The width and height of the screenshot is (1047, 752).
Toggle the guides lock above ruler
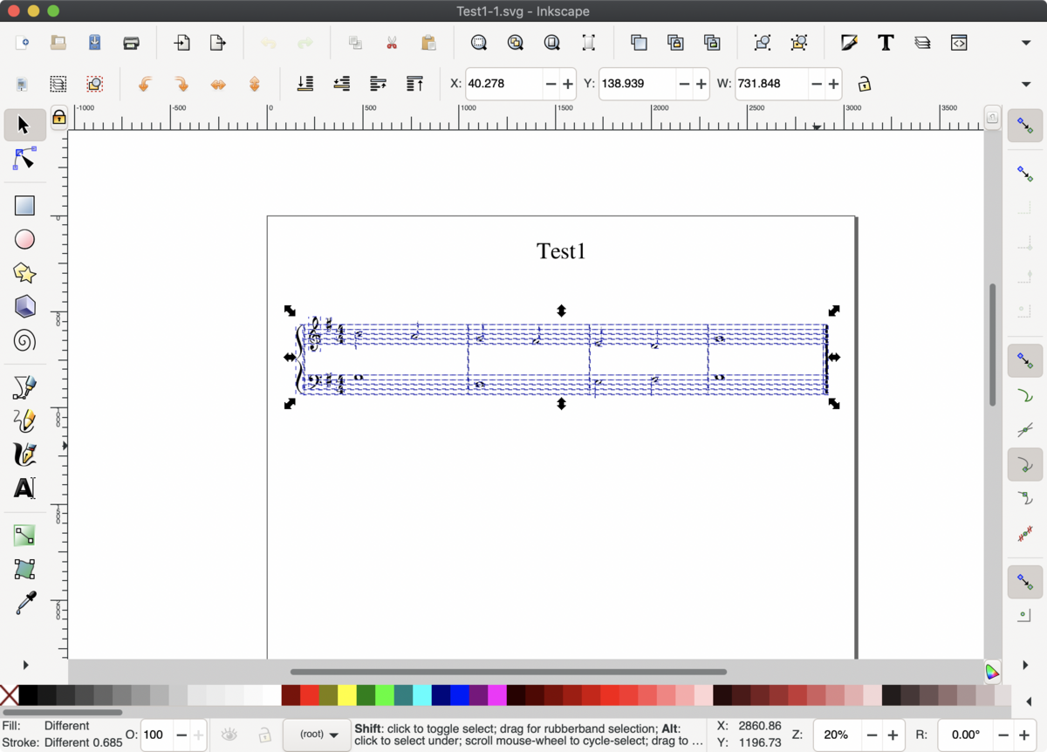coord(58,117)
